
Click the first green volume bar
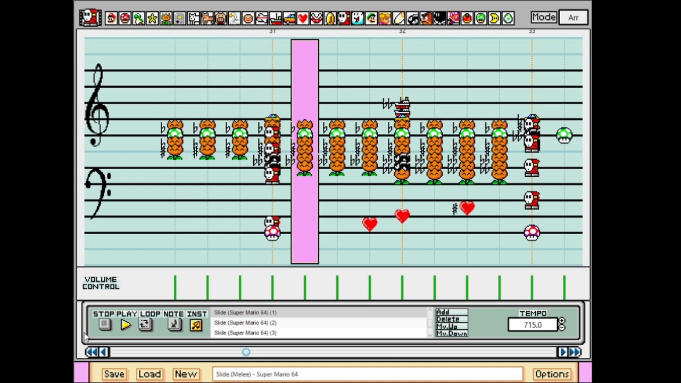click(175, 287)
